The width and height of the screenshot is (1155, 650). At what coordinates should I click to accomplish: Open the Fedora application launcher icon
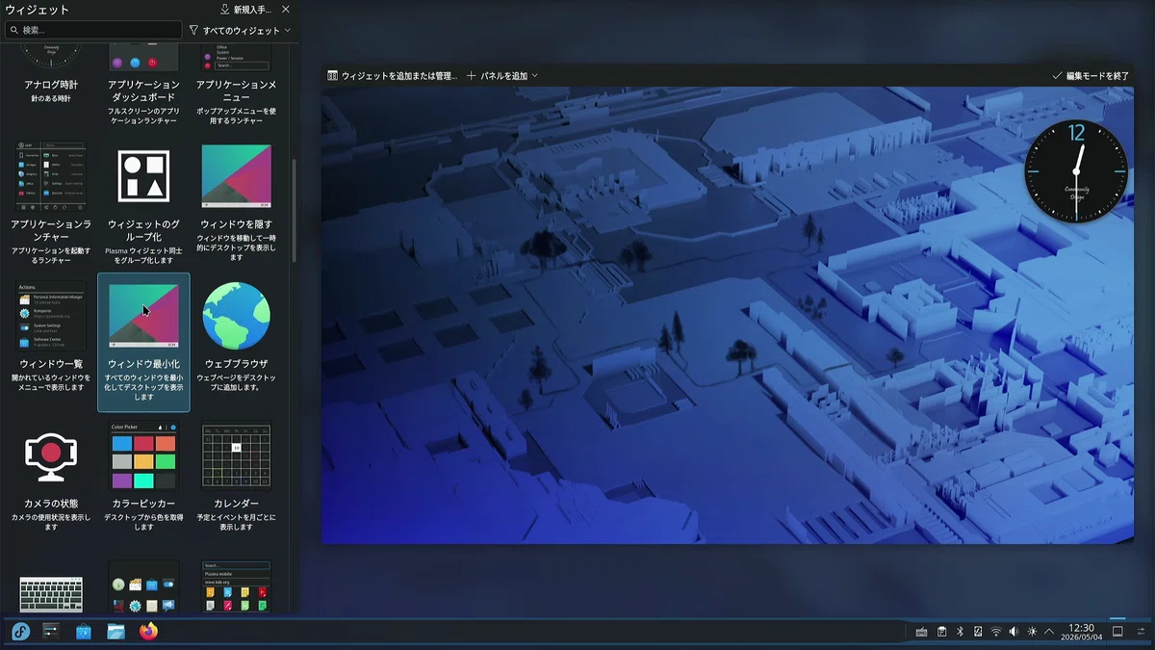20,632
